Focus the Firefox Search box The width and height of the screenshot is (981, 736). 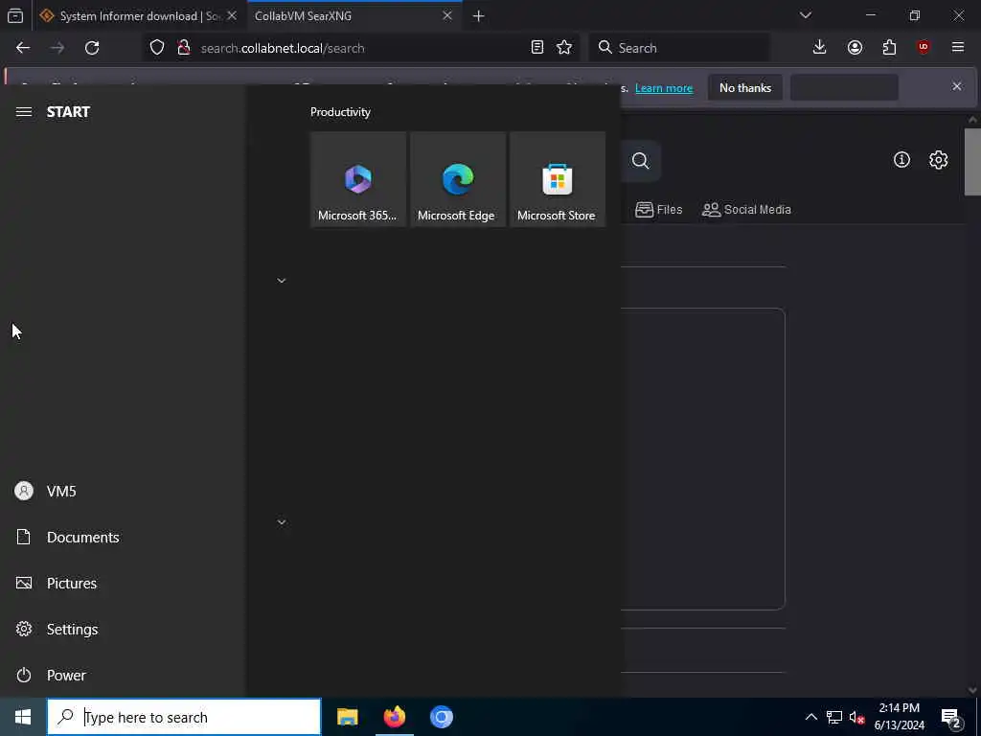[679, 48]
